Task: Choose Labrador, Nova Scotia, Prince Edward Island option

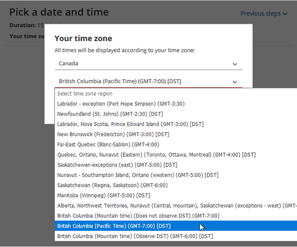Action: point(176,124)
